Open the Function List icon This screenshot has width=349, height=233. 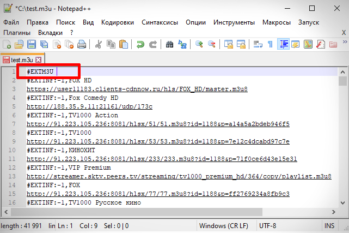click(321, 44)
